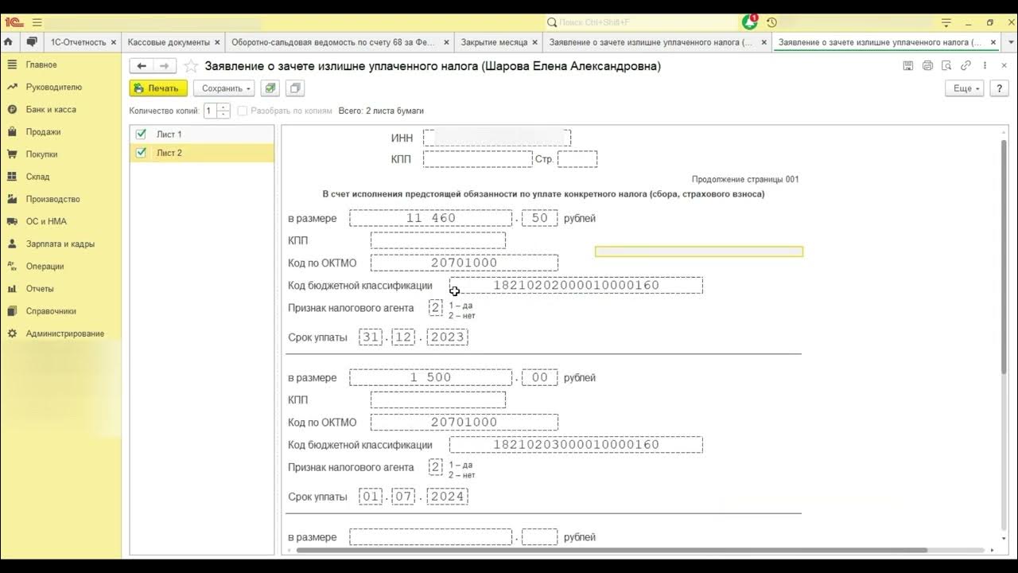This screenshot has width=1018, height=573.
Task: Open the Производство section
Action: pyautogui.click(x=53, y=199)
